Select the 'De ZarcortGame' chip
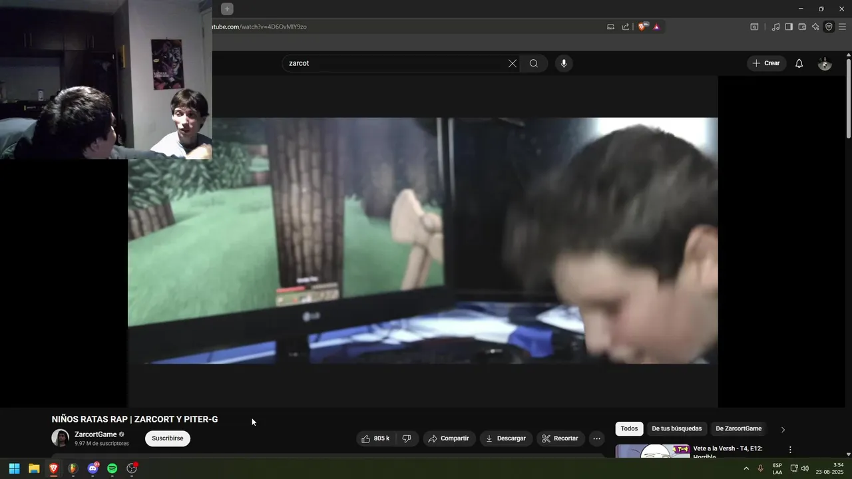 738,428
